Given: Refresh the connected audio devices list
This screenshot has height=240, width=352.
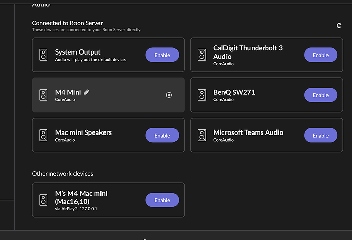Looking at the screenshot, I should tap(339, 25).
